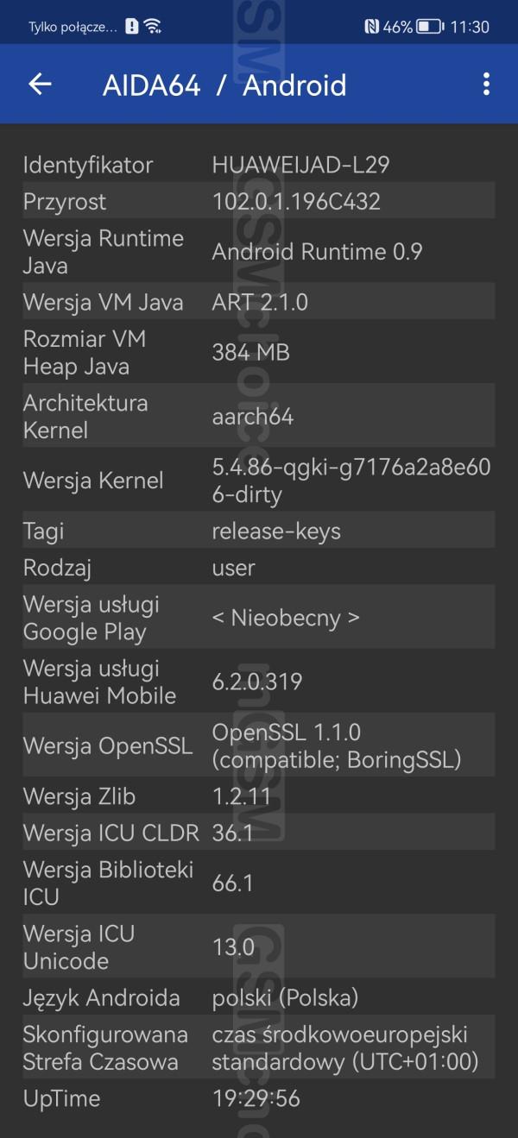
Task: Tap the back arrow icon
Action: (40, 84)
